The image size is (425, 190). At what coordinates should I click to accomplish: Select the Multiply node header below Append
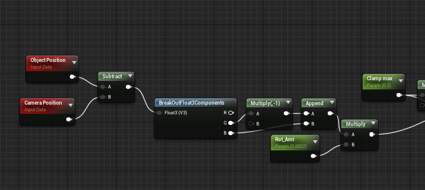pyautogui.click(x=359, y=124)
